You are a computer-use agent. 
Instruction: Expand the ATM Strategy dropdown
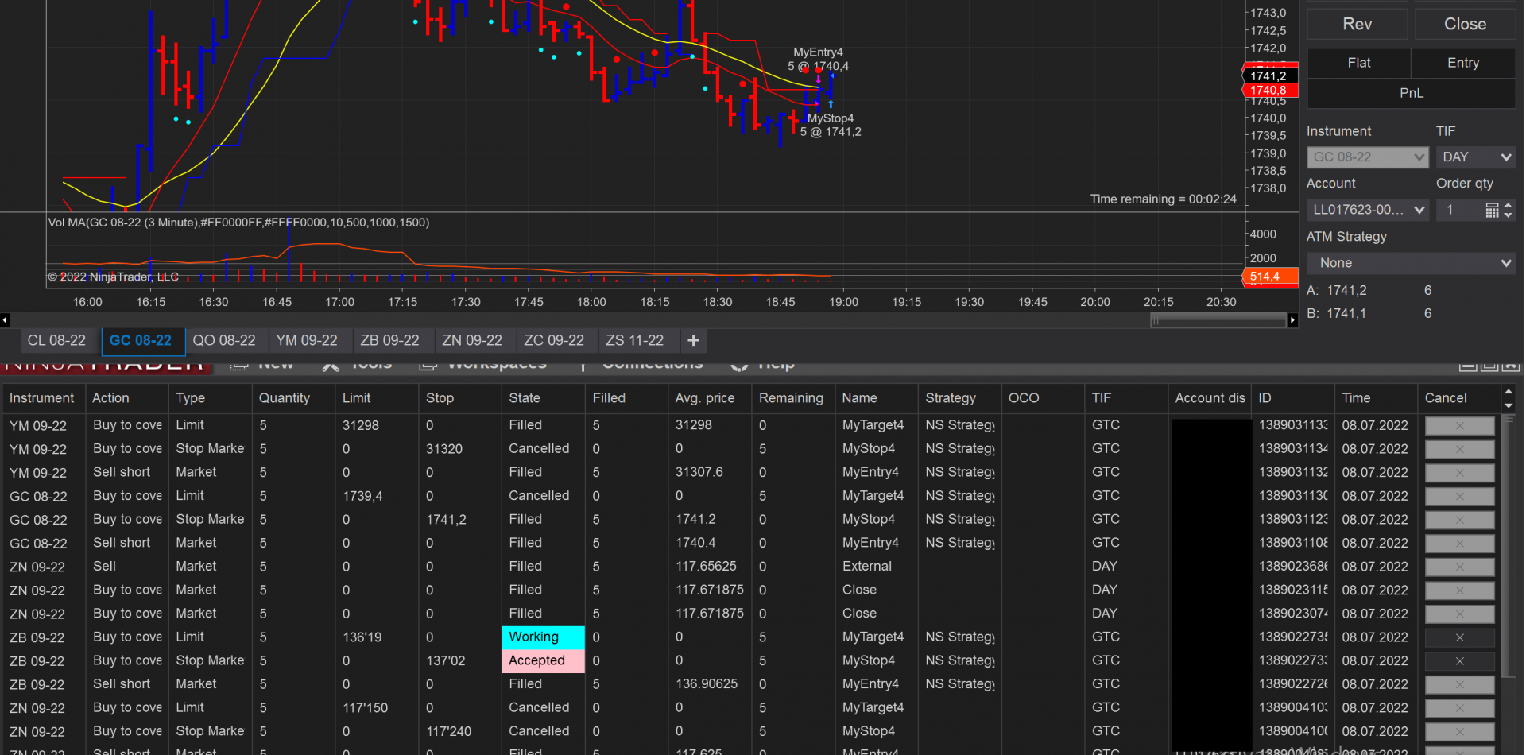point(1411,263)
